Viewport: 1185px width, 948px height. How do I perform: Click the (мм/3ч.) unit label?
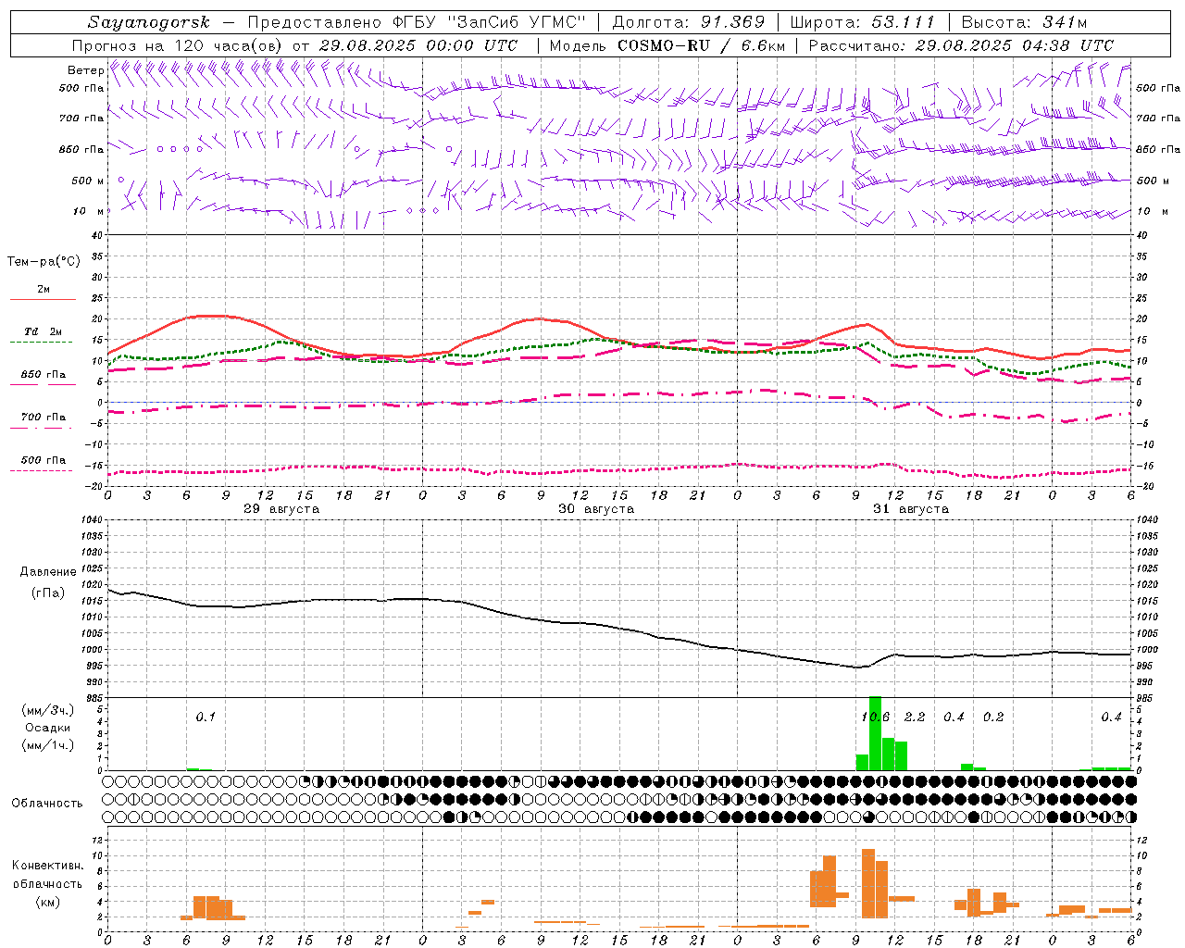pos(47,710)
